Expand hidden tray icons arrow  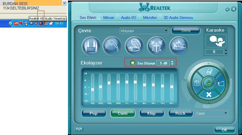click(x=11, y=23)
